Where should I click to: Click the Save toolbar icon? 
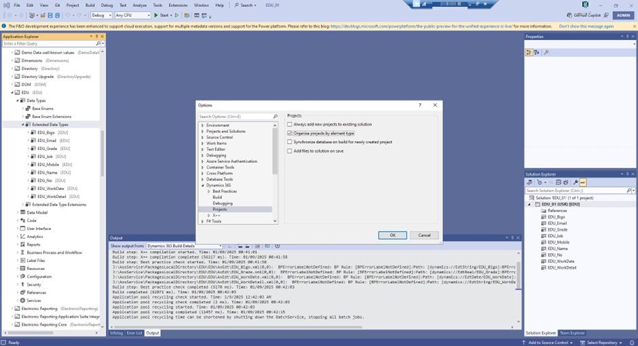point(50,16)
